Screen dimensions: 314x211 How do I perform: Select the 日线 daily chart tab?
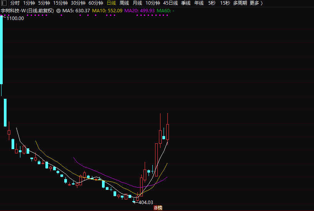[x=111, y=3]
